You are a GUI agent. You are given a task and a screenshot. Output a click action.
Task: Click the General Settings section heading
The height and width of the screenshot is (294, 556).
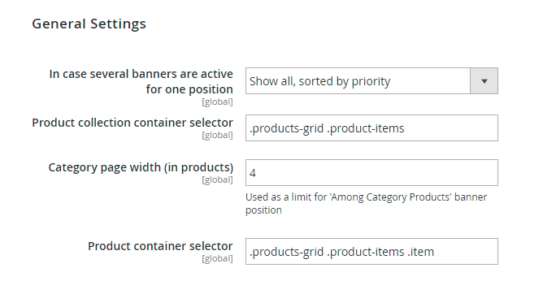click(89, 24)
